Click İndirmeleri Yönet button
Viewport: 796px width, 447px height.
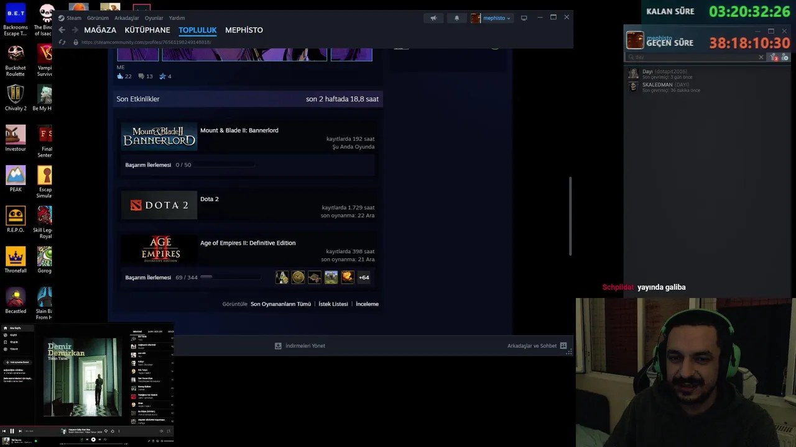(300, 346)
